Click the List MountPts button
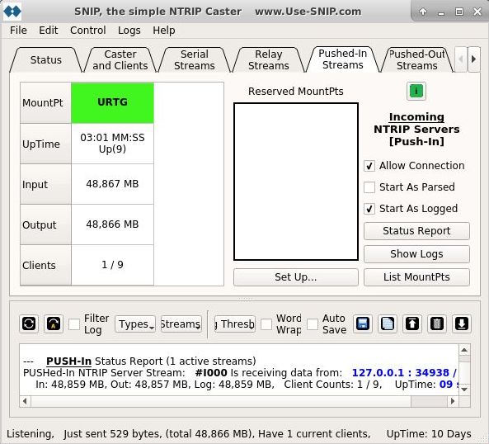 tap(416, 277)
